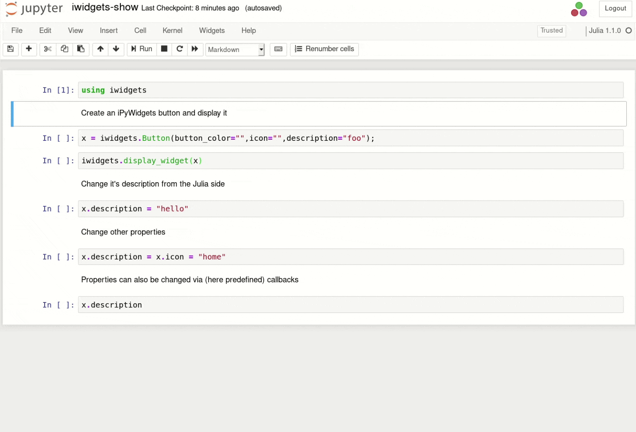The image size is (636, 432).
Task: Open the Widgets menu
Action: [212, 31]
